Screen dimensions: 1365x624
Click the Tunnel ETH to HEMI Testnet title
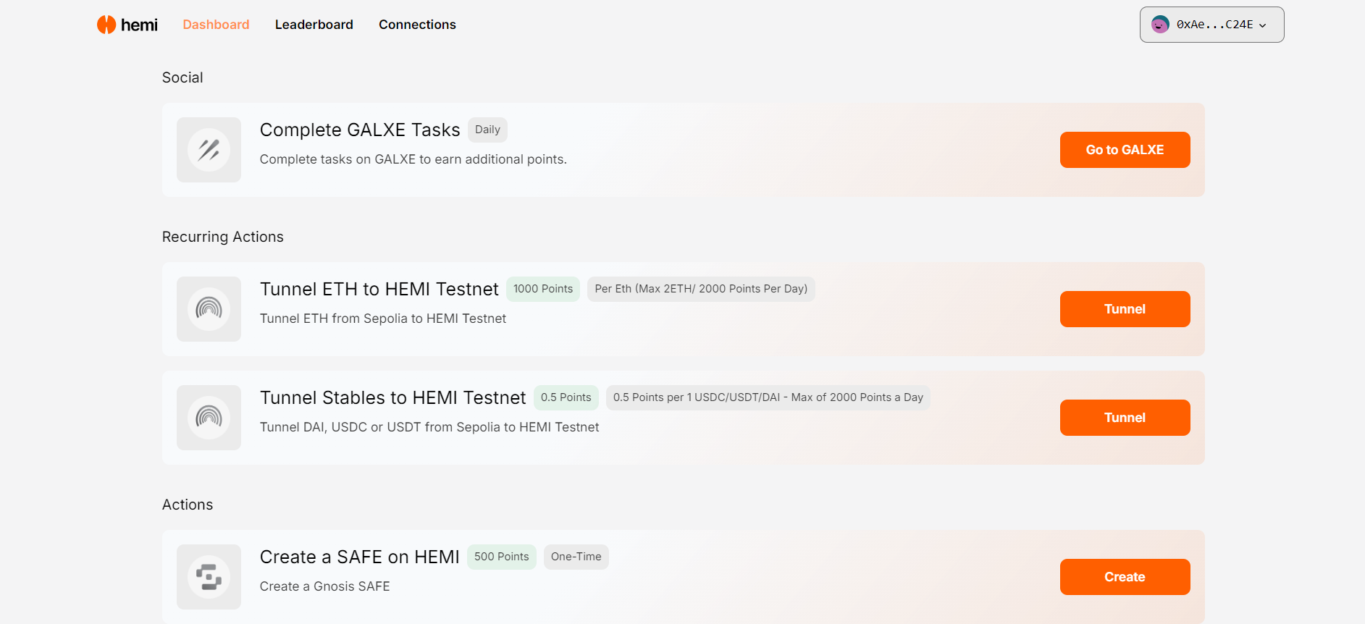pos(379,290)
